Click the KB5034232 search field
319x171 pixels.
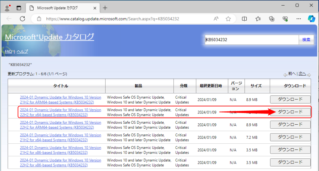pyautogui.click(x=252, y=39)
